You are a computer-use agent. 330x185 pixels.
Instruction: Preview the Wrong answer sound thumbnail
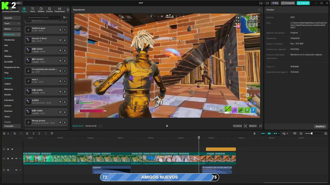(x=28, y=122)
